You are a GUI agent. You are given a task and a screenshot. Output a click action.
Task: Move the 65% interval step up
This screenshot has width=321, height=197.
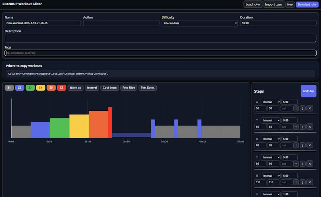coord(296,127)
